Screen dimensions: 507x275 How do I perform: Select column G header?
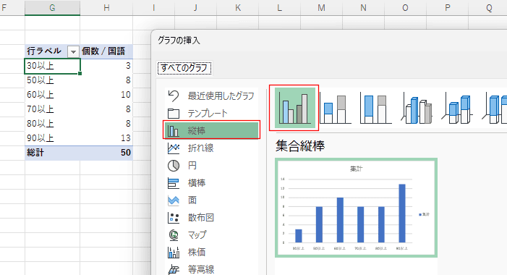click(52, 8)
